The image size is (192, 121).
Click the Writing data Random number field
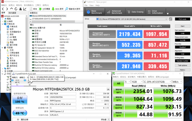pyautogui.click(x=182, y=61)
